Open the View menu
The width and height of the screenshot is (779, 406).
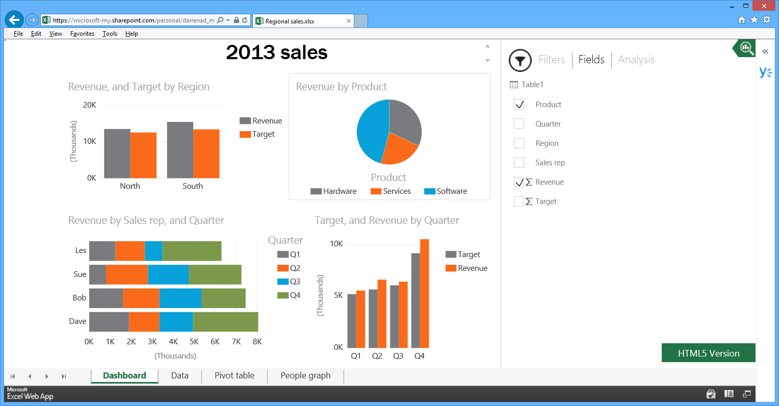pos(56,34)
